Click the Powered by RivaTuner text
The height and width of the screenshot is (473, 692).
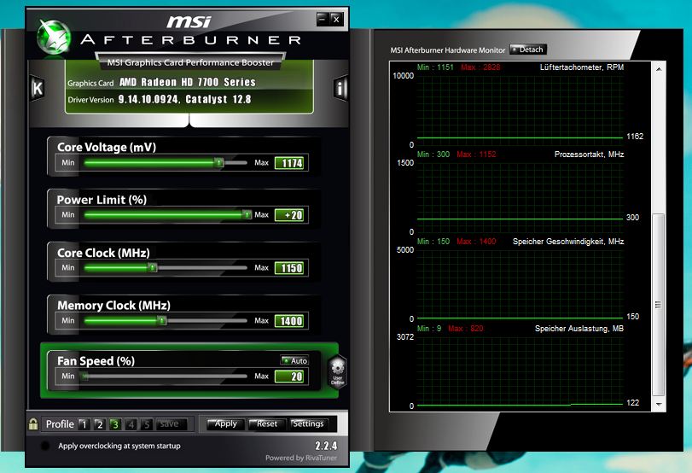pos(301,458)
